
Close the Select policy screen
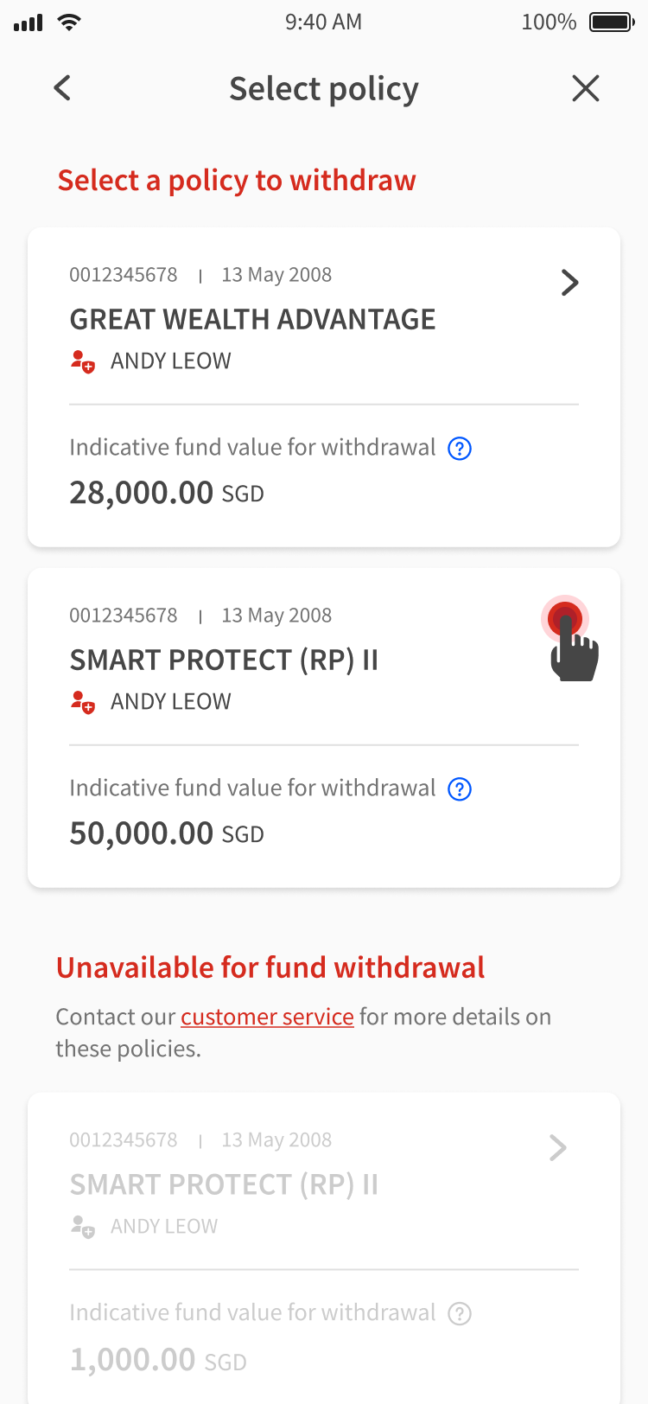tap(586, 88)
